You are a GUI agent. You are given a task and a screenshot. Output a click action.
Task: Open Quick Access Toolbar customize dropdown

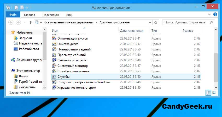(27, 8)
